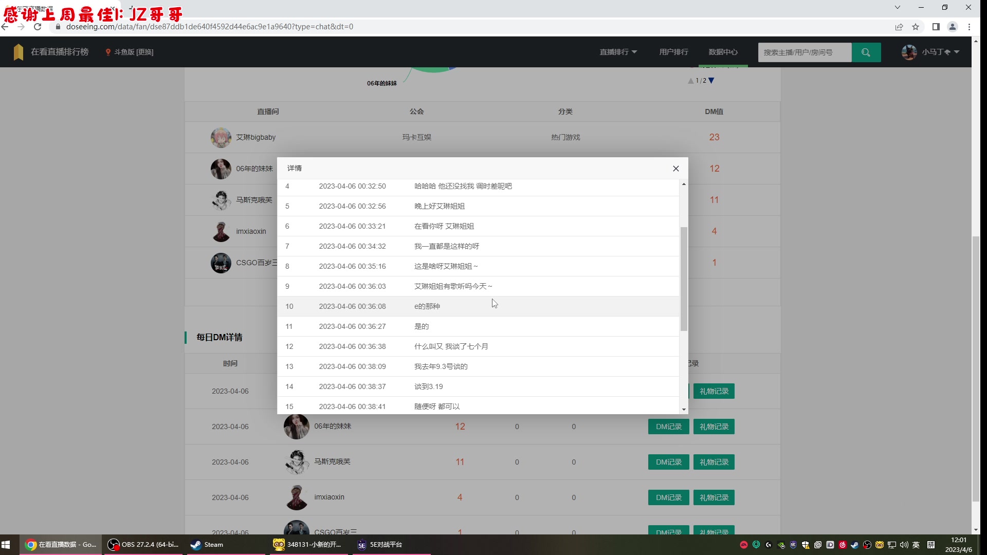The image size is (987, 555).
Task: Open 礼物记录 for 马斯克哦芙
Action: (x=714, y=462)
